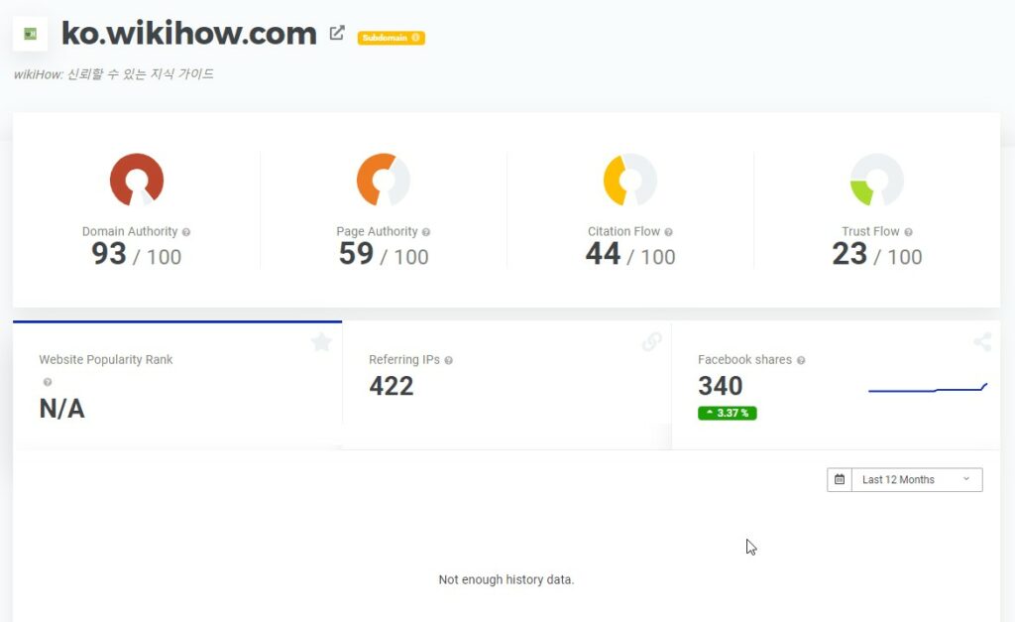This screenshot has width=1015, height=622.
Task: Select the Referring IPs tab
Action: click(507, 385)
